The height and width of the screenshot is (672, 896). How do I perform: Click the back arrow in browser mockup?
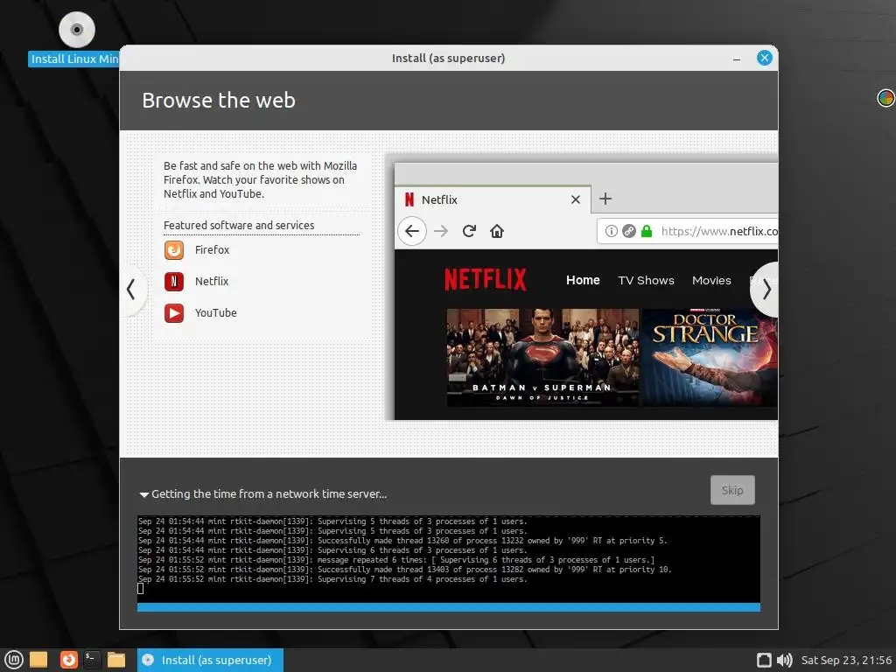pos(412,231)
